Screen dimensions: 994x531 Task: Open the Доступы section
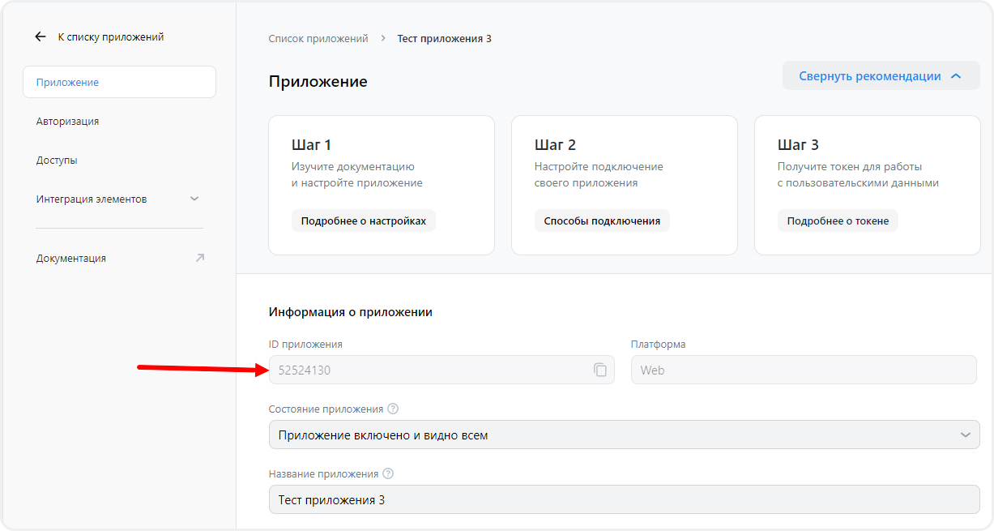point(56,160)
